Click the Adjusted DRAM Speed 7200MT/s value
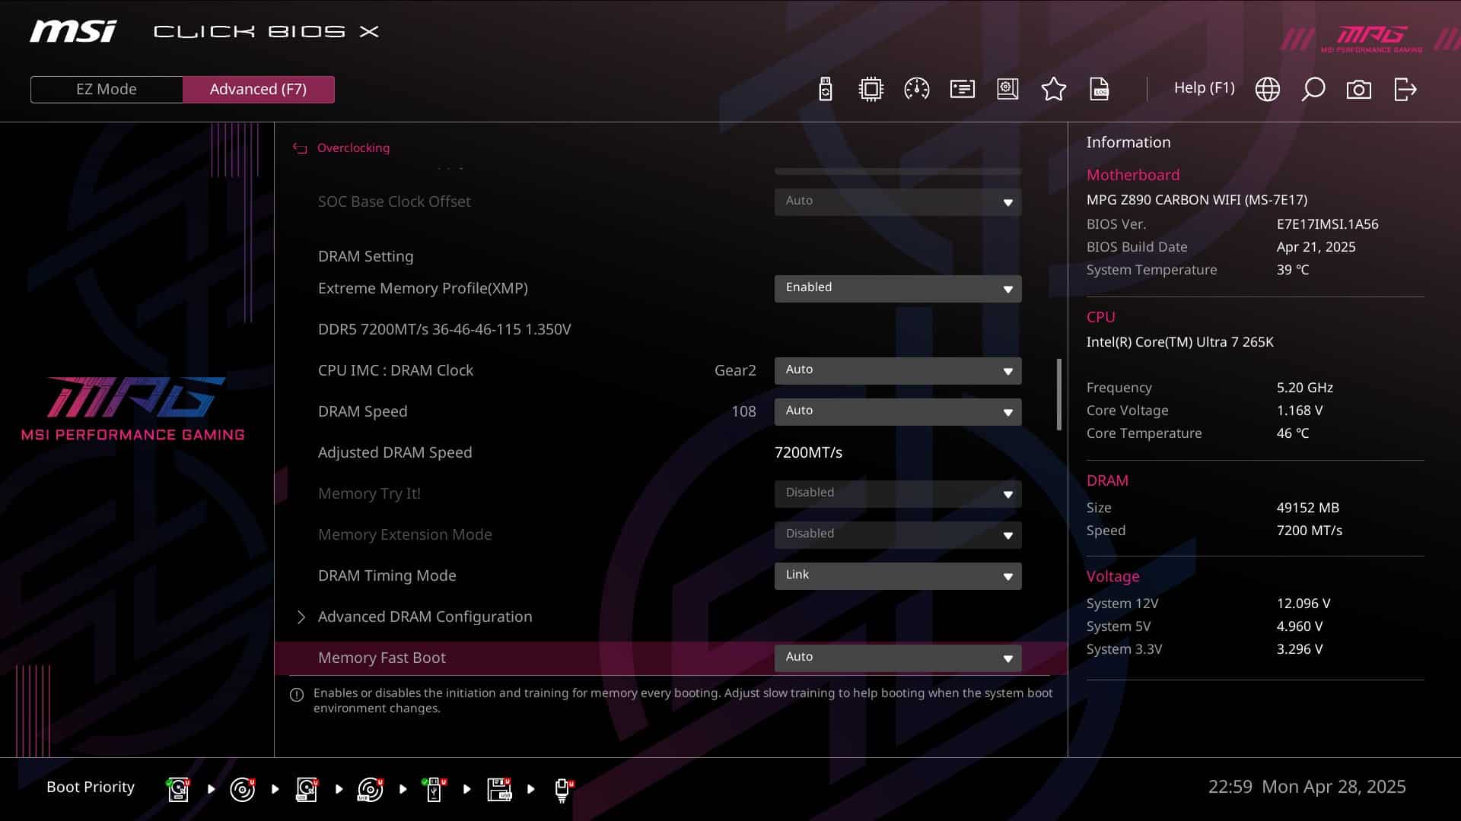This screenshot has width=1461, height=821. pyautogui.click(x=808, y=452)
